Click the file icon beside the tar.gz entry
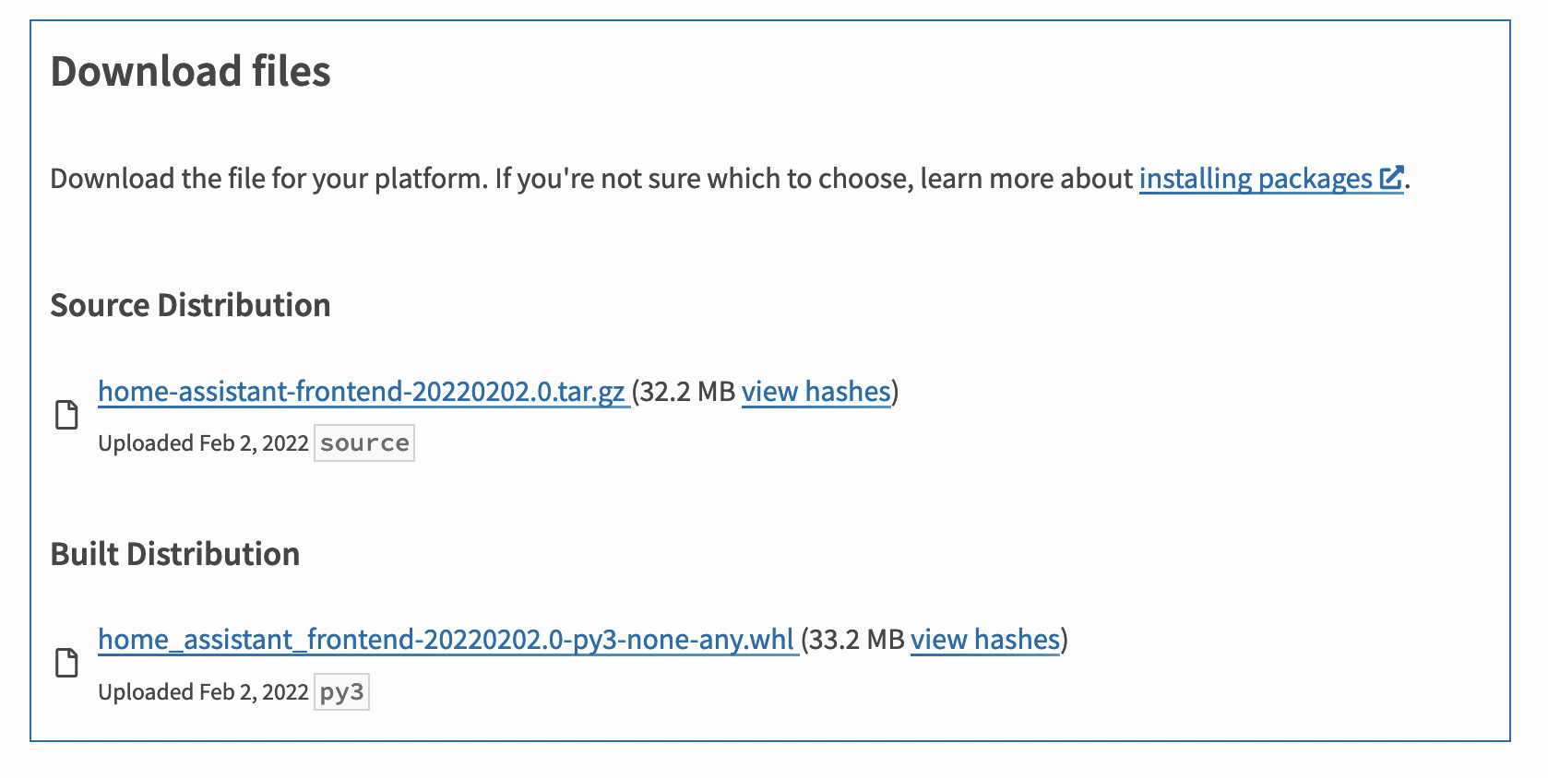This screenshot has width=1548, height=778. tap(65, 417)
